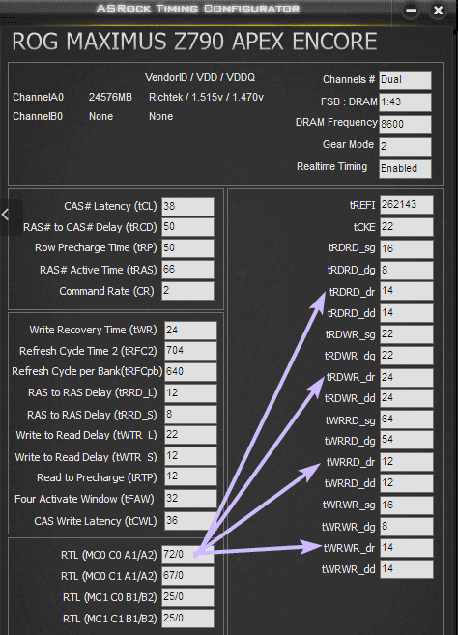The image size is (458, 635).
Task: Select the Read to Precharge (tRTP) field
Action: pos(190,477)
